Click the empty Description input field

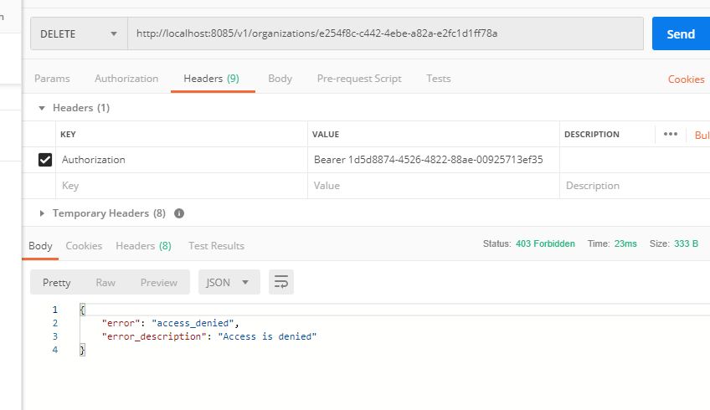point(635,186)
